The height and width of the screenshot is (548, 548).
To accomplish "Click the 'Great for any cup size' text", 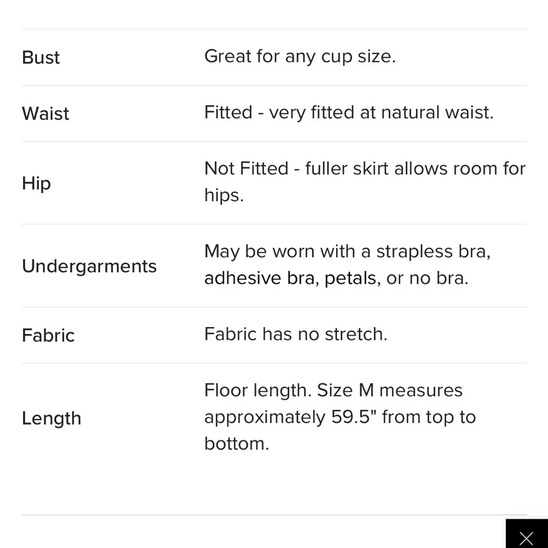I will 300,56.
